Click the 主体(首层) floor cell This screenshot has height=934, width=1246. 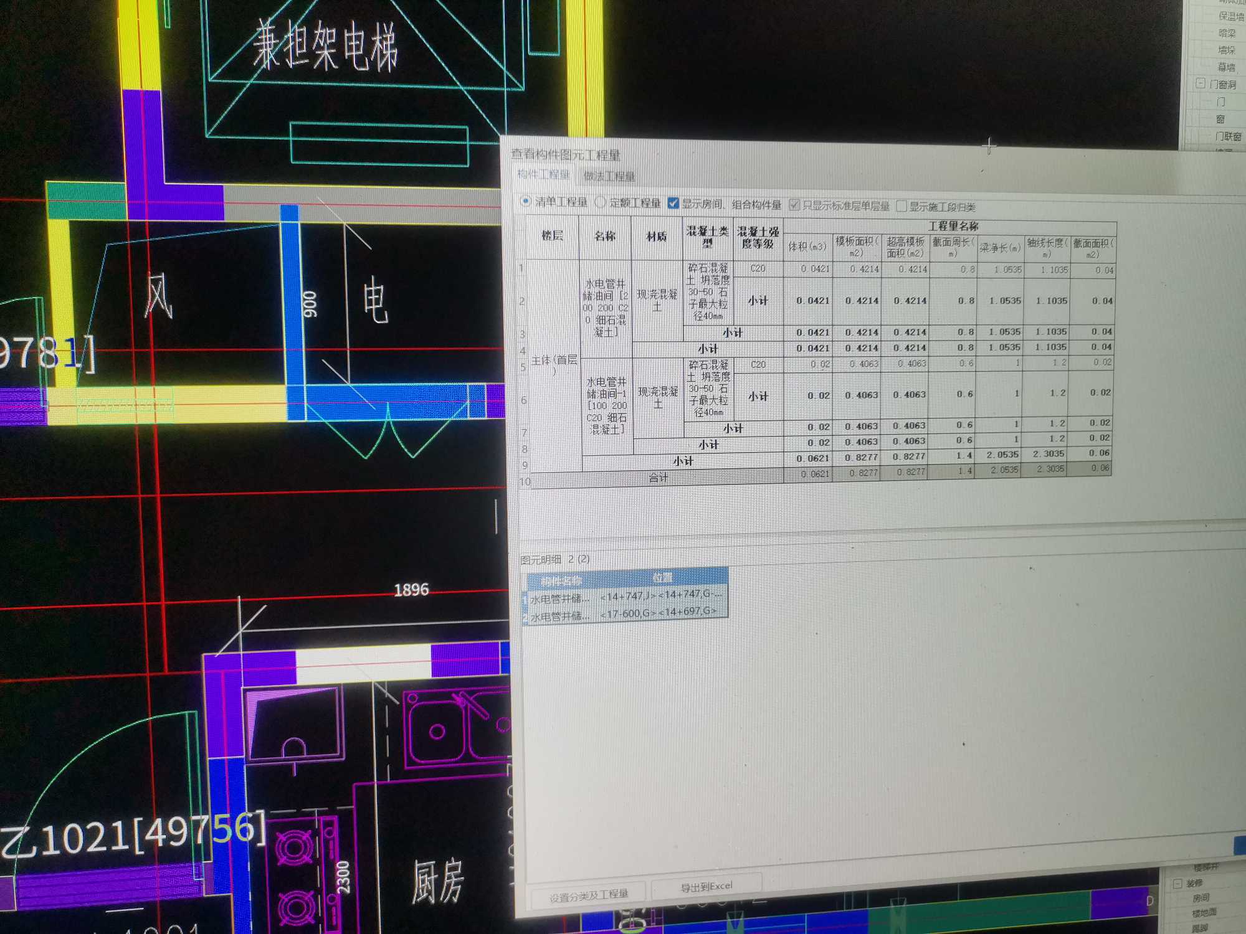pyautogui.click(x=554, y=366)
